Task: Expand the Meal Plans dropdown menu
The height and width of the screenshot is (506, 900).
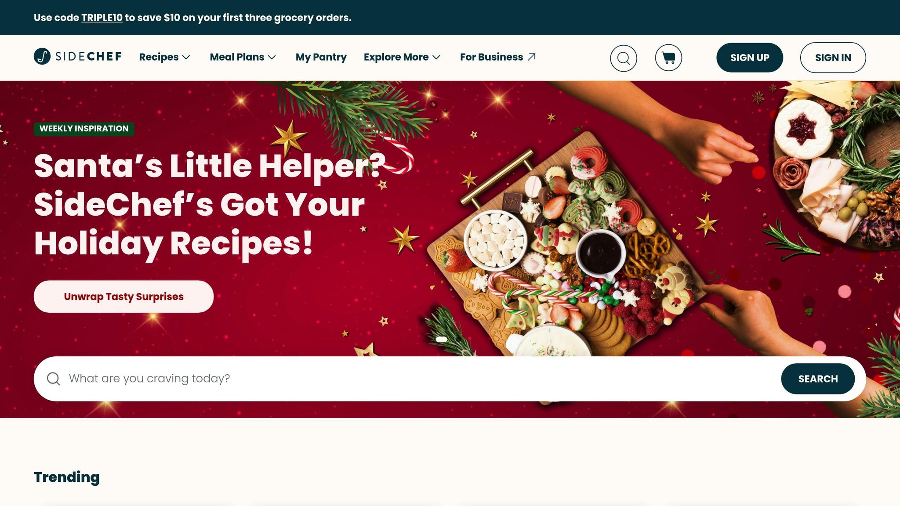Action: tap(243, 57)
